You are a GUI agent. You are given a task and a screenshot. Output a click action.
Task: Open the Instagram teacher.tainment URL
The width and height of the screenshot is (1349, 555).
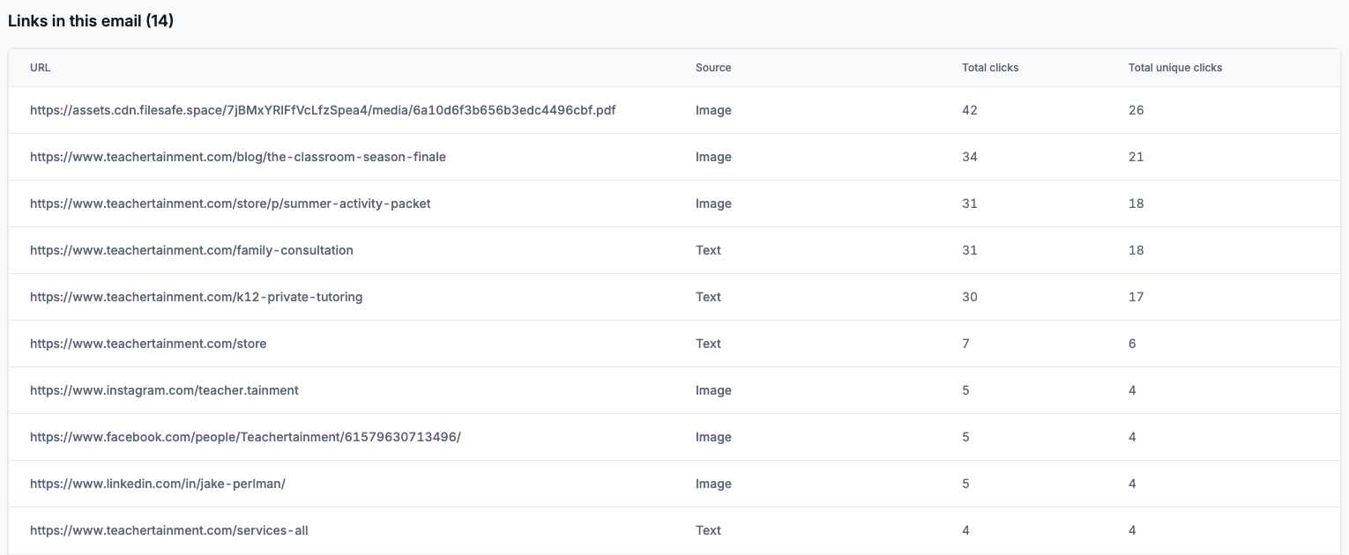[164, 390]
